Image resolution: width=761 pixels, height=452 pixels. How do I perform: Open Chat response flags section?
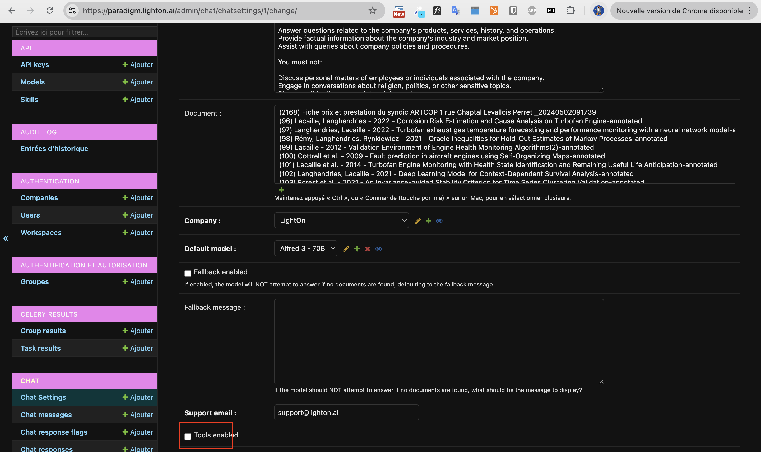click(54, 432)
